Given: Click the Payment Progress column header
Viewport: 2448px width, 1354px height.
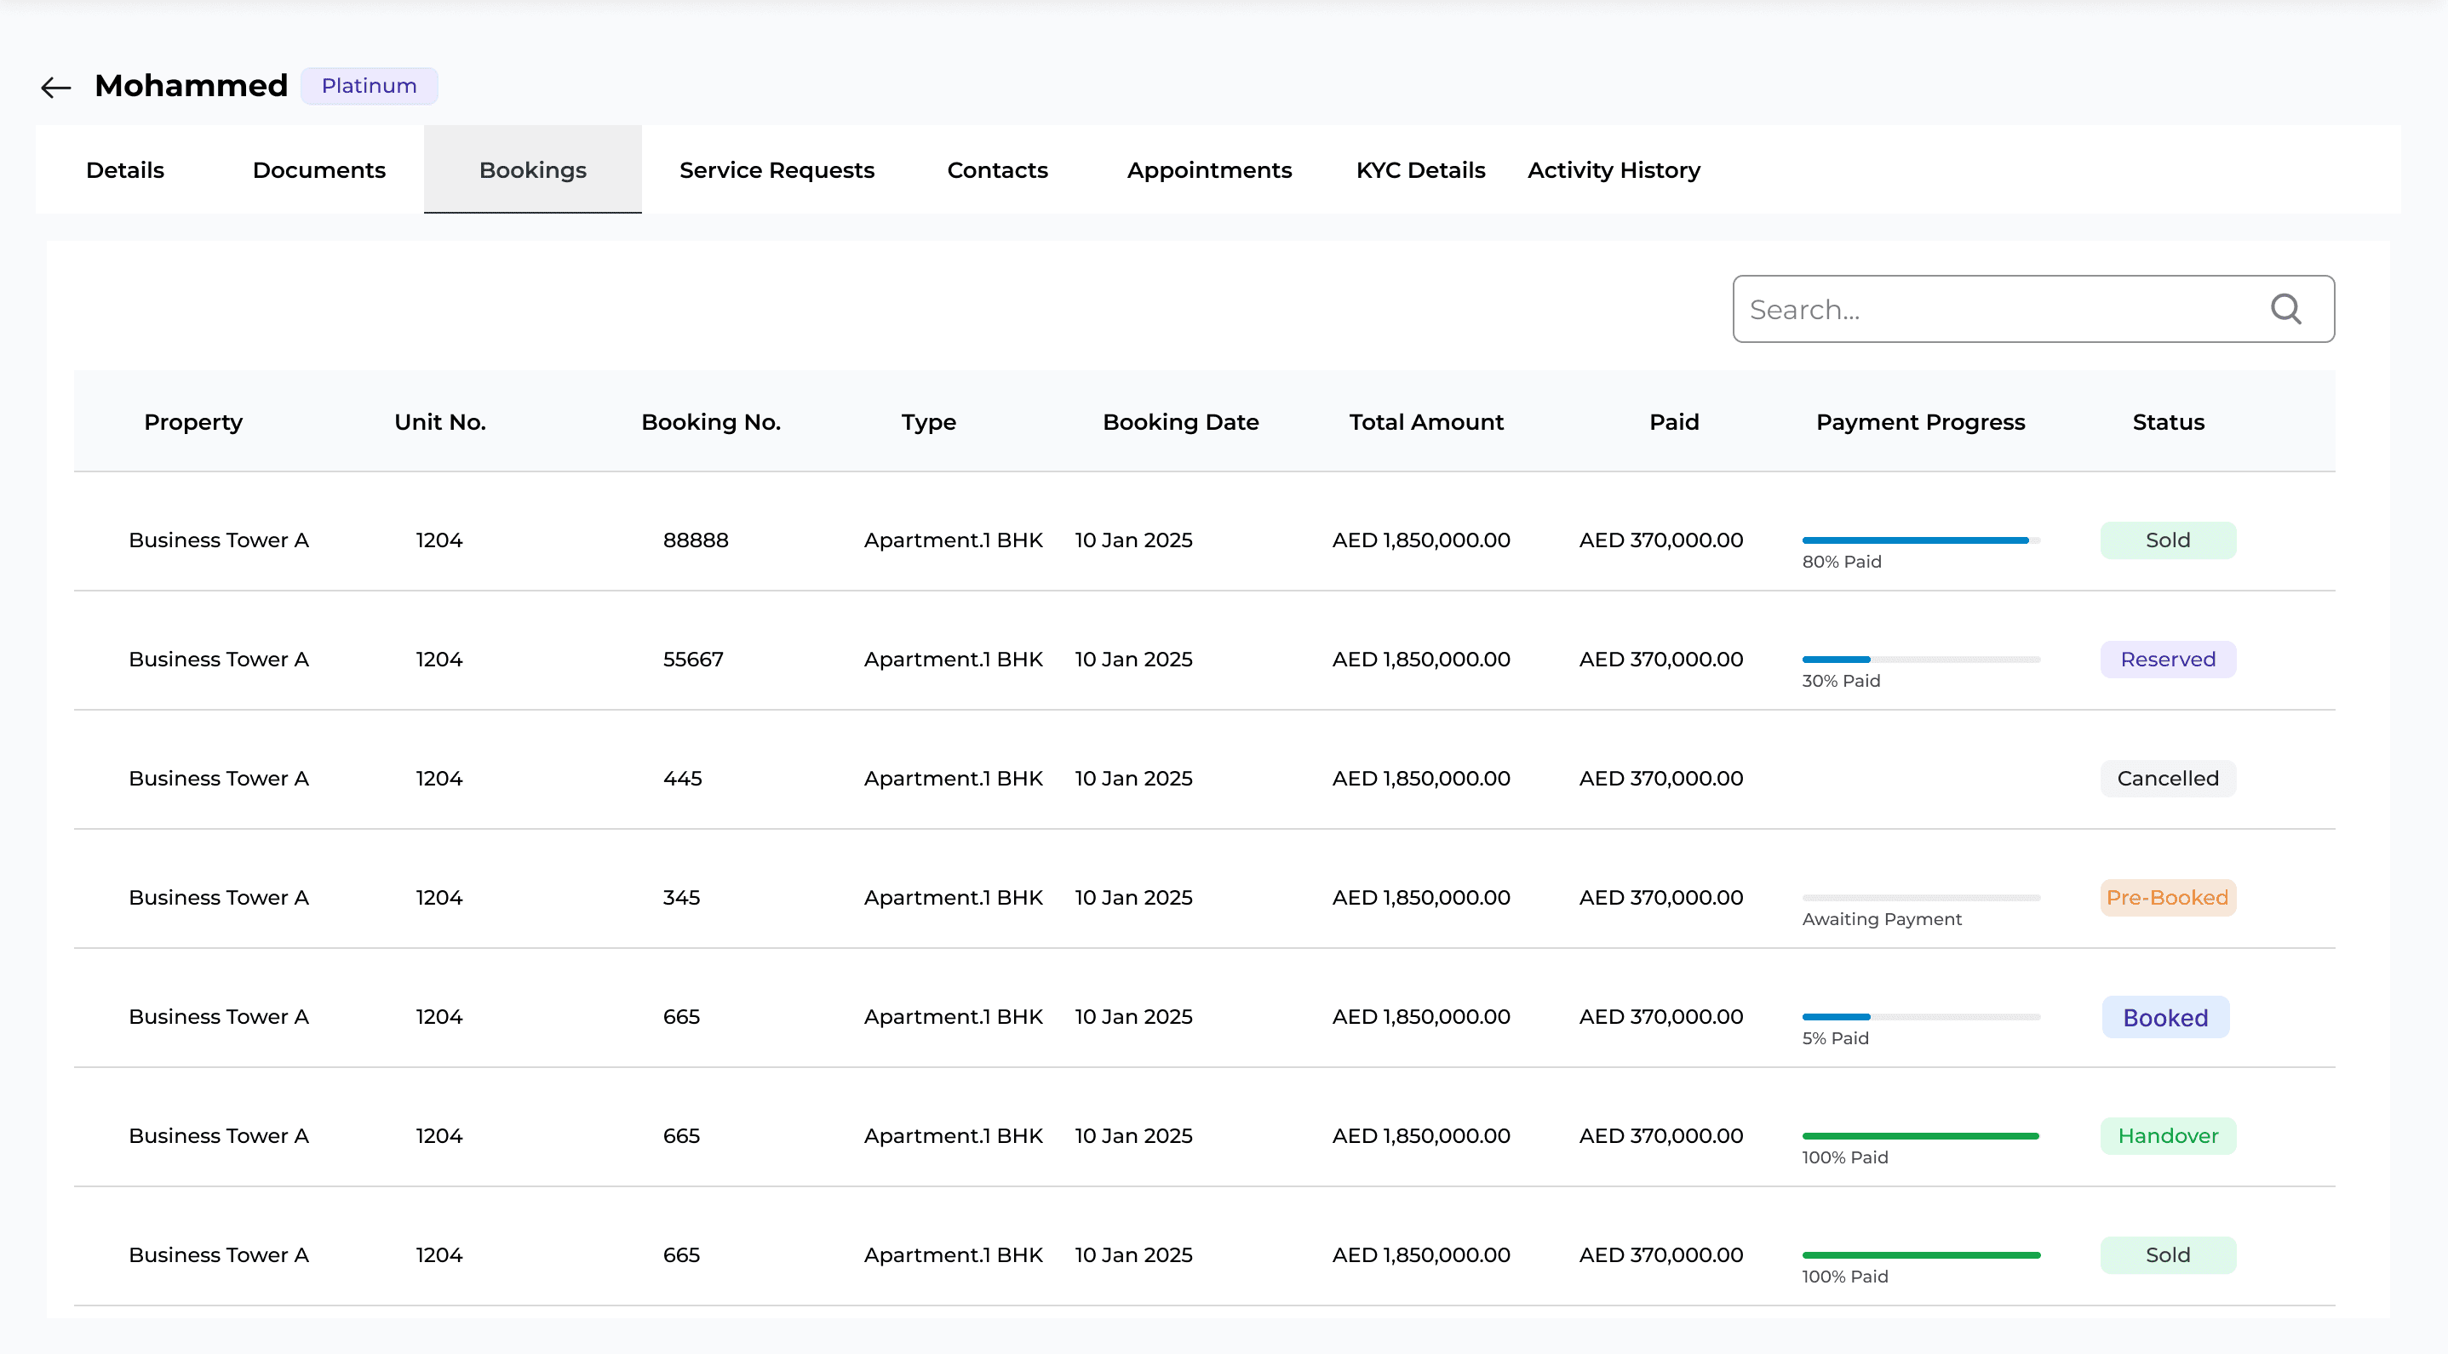Looking at the screenshot, I should (1921, 421).
